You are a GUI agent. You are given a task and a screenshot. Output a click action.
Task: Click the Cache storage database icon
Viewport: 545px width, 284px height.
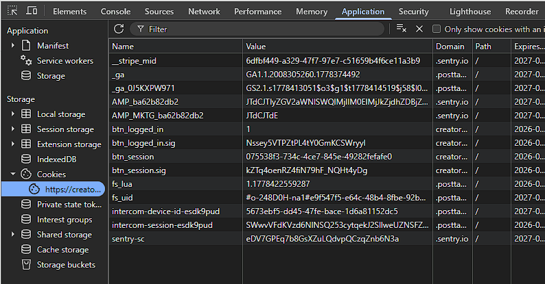pos(26,249)
